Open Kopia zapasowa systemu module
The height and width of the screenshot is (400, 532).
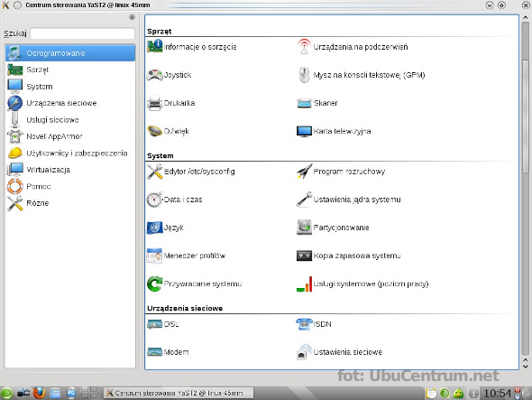(349, 256)
